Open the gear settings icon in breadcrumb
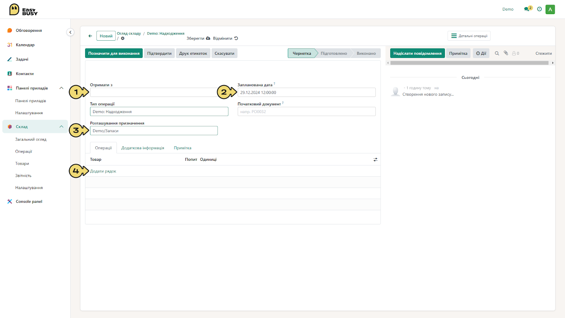 [123, 38]
